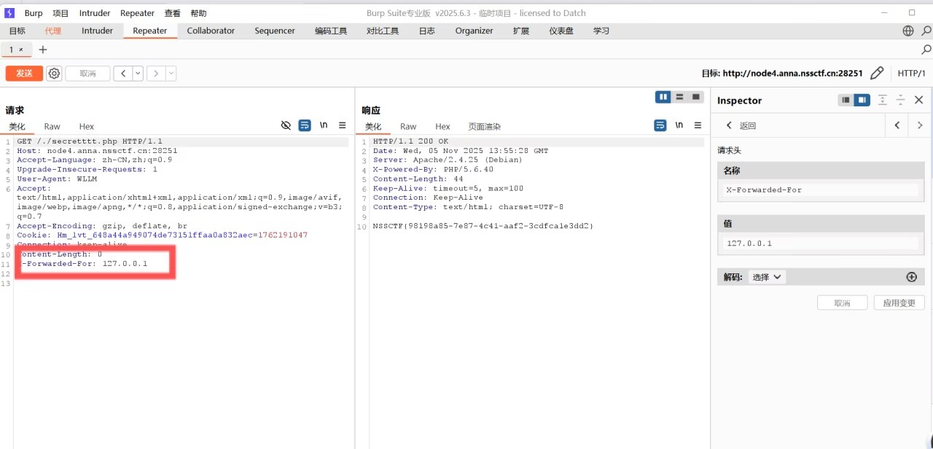Open the request panel hamburger options menu
Image resolution: width=933 pixels, height=449 pixels.
coord(342,125)
